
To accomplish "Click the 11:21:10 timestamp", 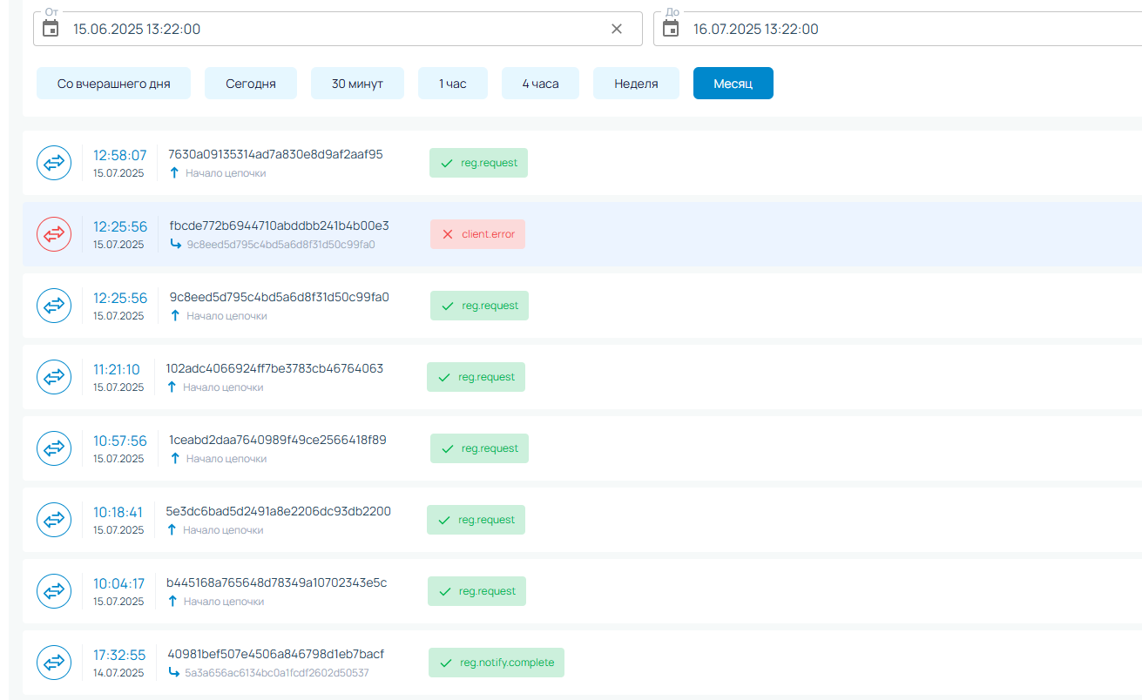I will click(x=117, y=369).
